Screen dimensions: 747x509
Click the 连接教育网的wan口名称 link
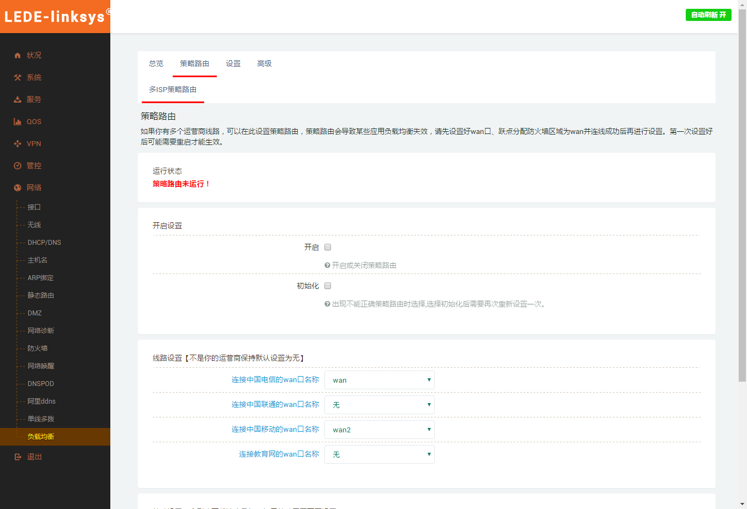pyautogui.click(x=279, y=454)
